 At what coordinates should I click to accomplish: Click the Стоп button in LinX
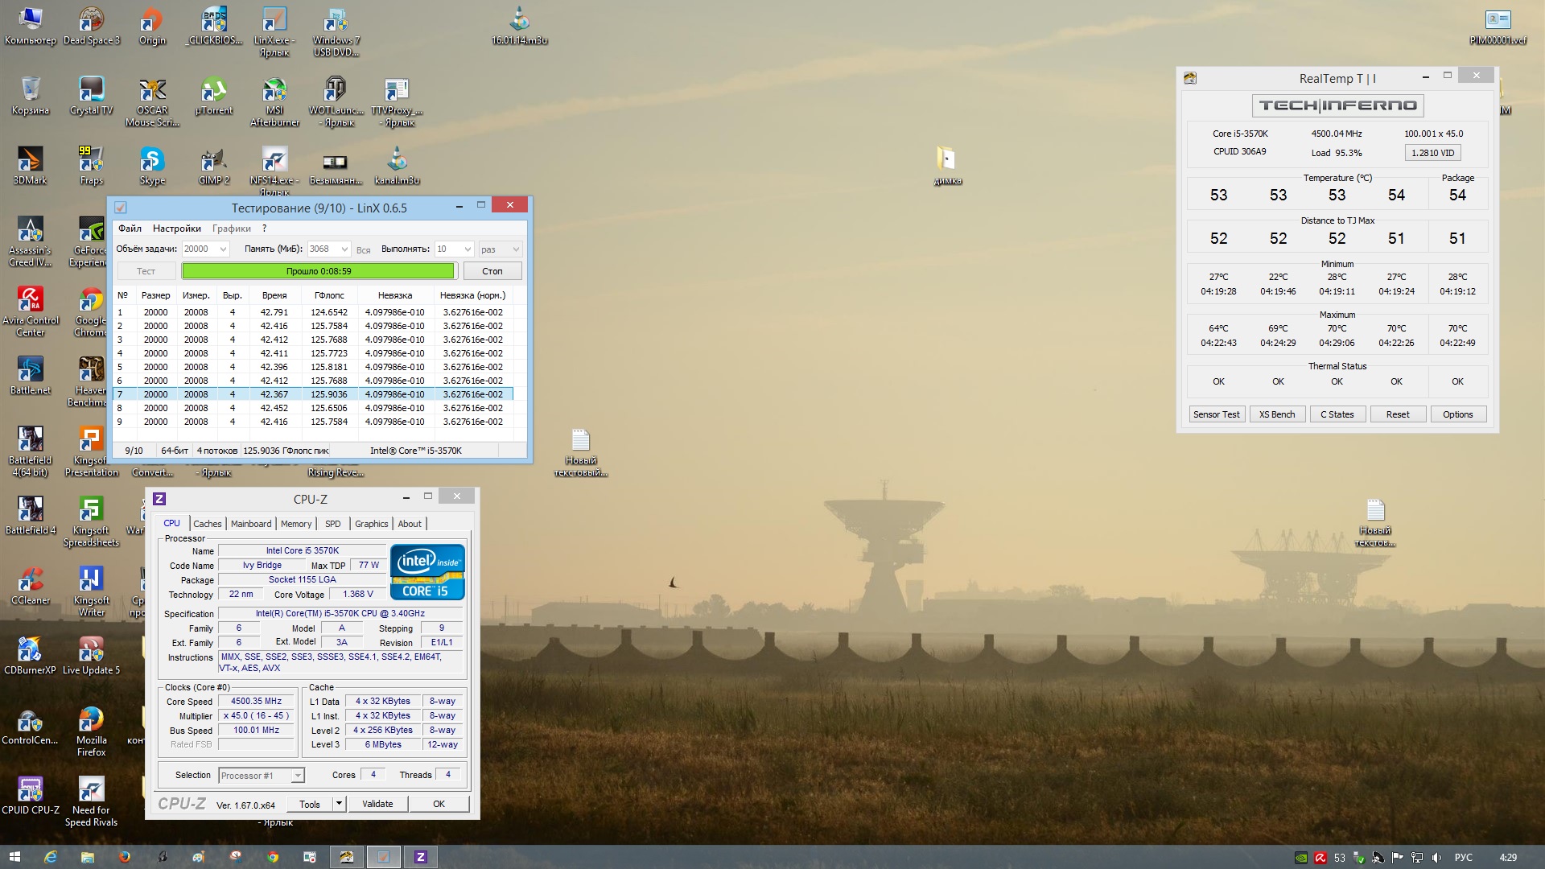tap(492, 271)
